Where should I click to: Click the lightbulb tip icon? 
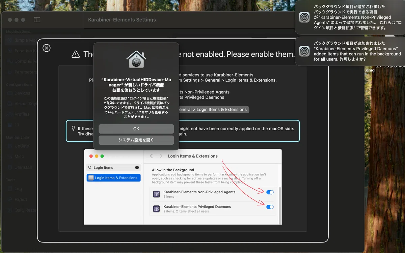click(73, 128)
